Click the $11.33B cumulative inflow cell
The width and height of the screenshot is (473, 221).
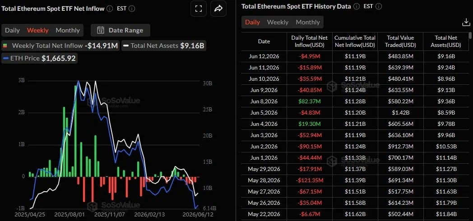[x=355, y=158]
